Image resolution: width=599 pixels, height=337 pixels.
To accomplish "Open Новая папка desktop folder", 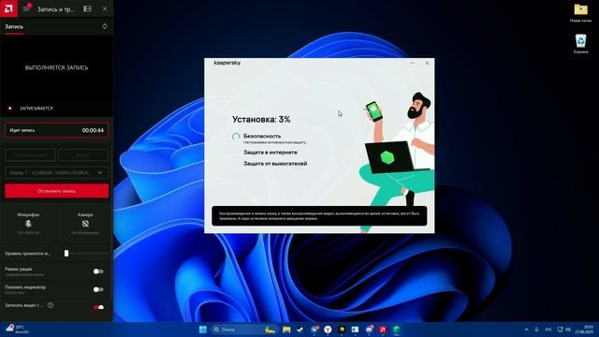I will point(580,13).
